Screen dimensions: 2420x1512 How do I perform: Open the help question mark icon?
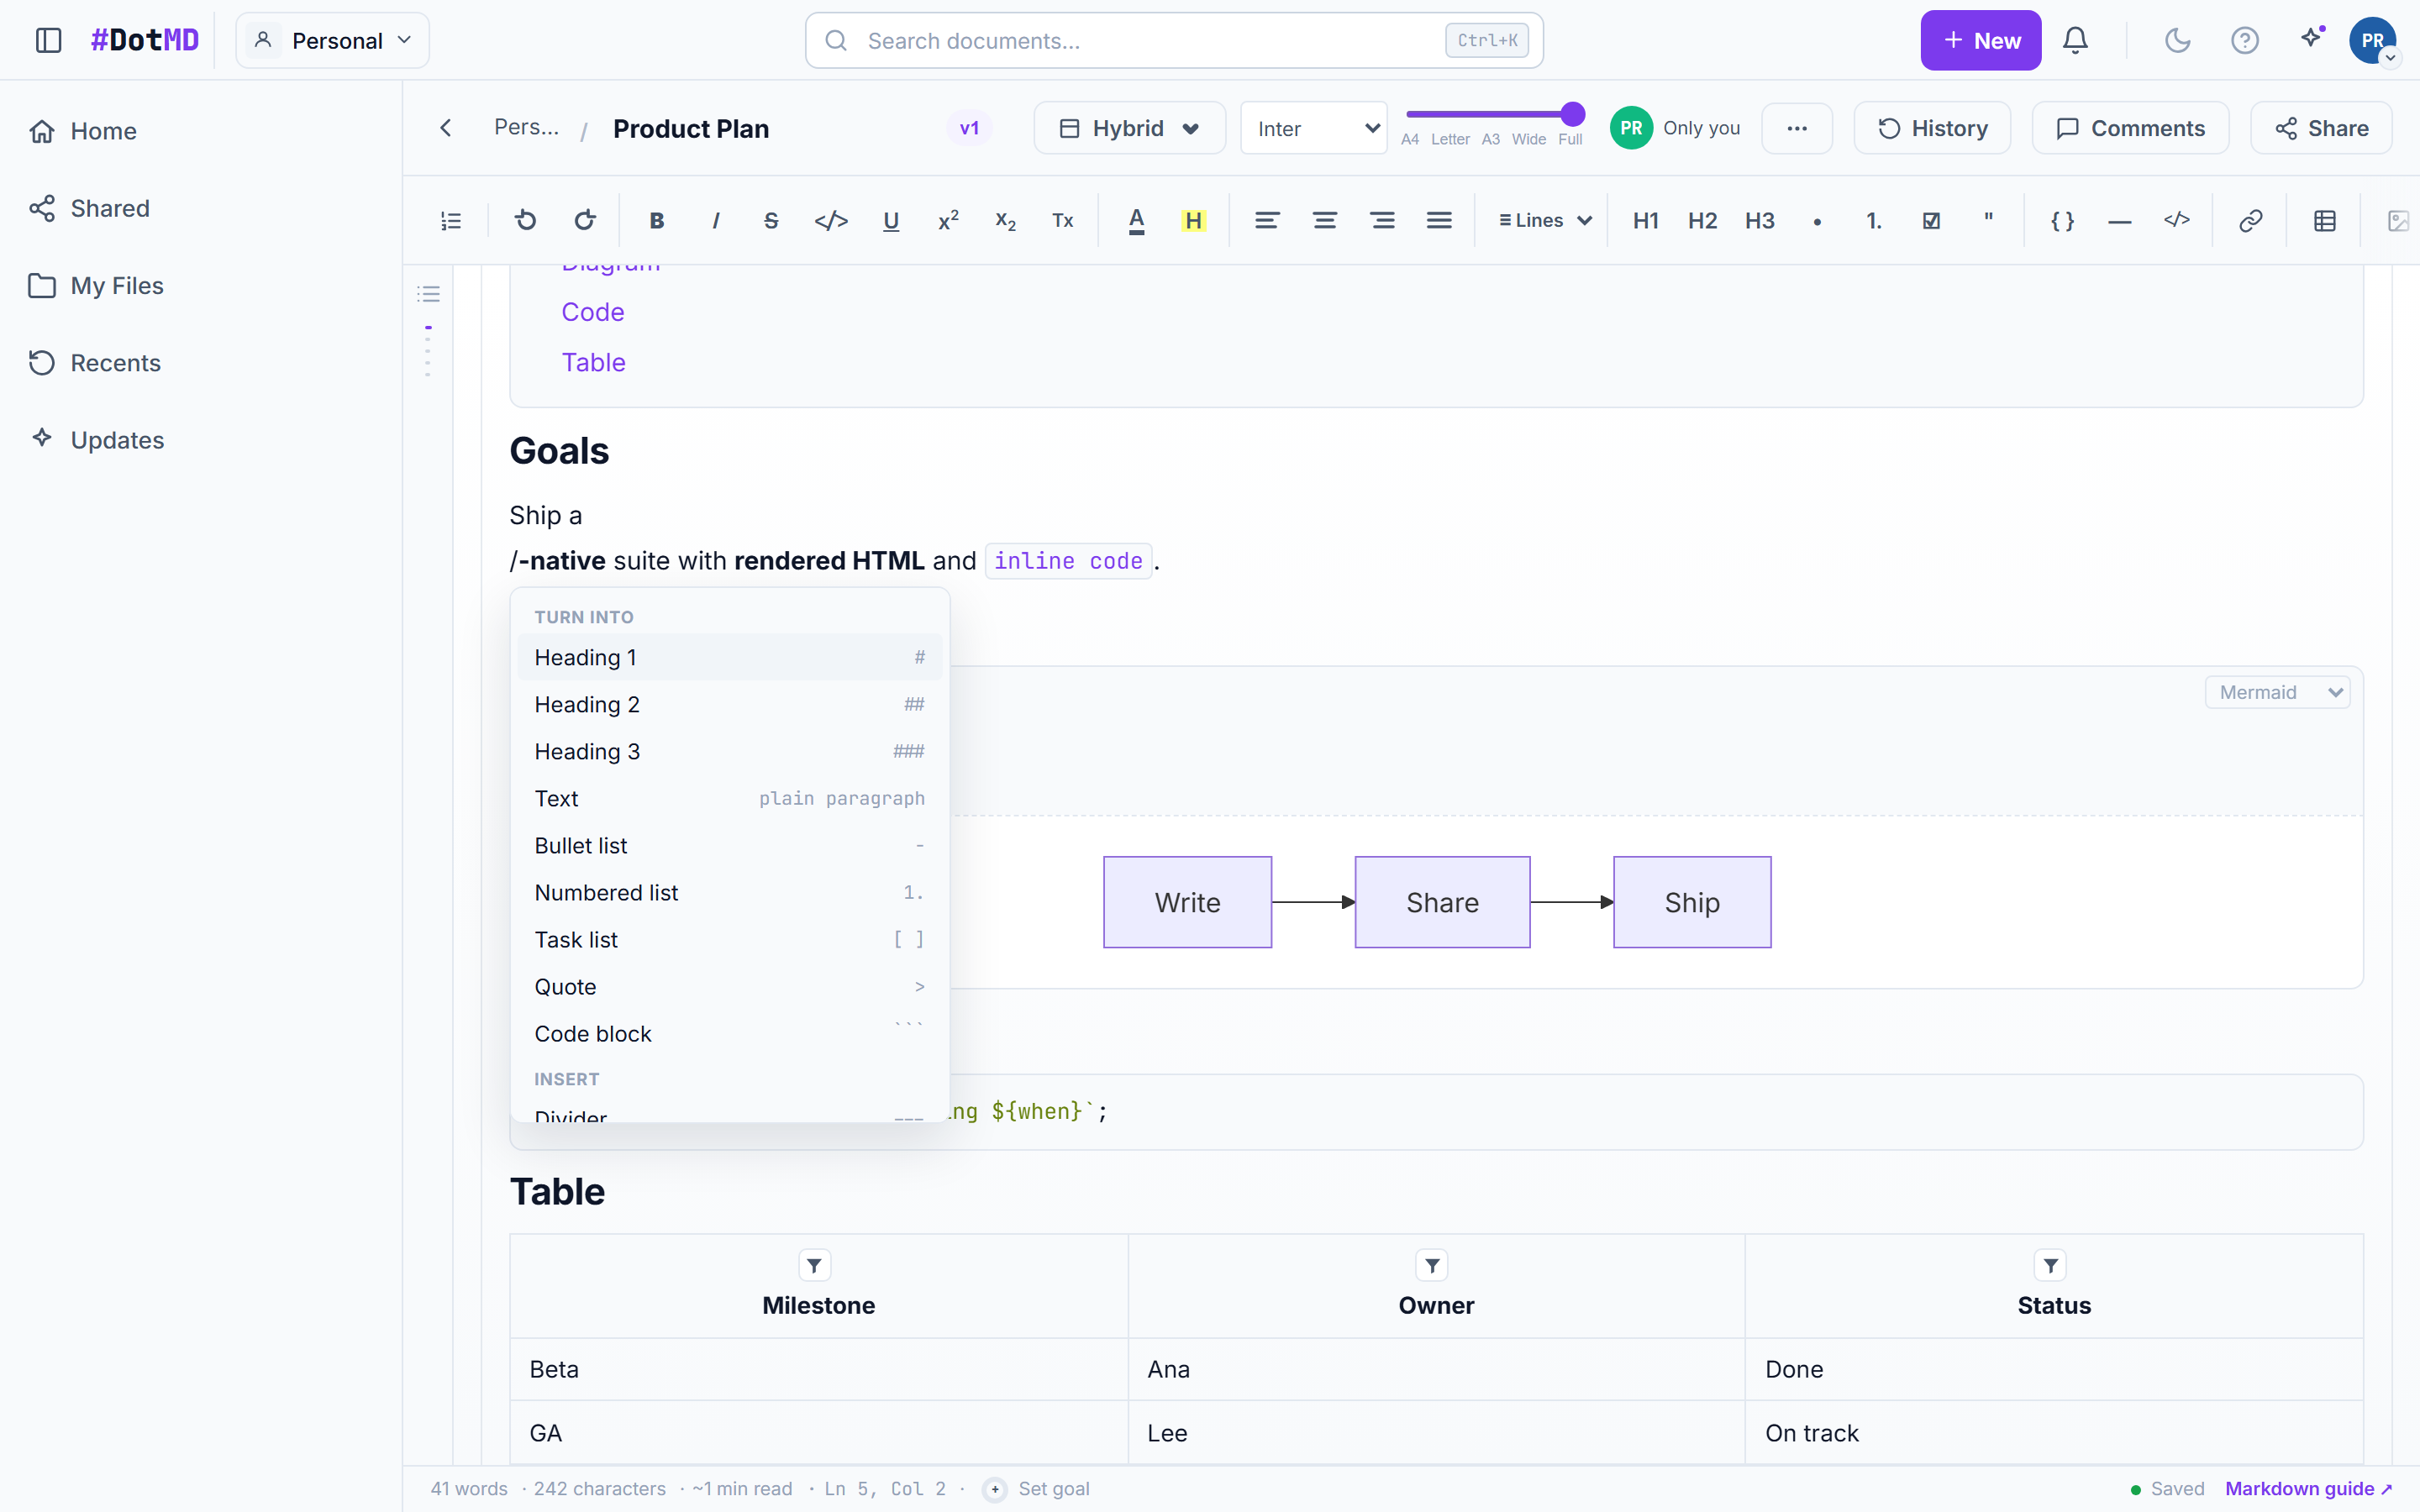(x=2244, y=40)
